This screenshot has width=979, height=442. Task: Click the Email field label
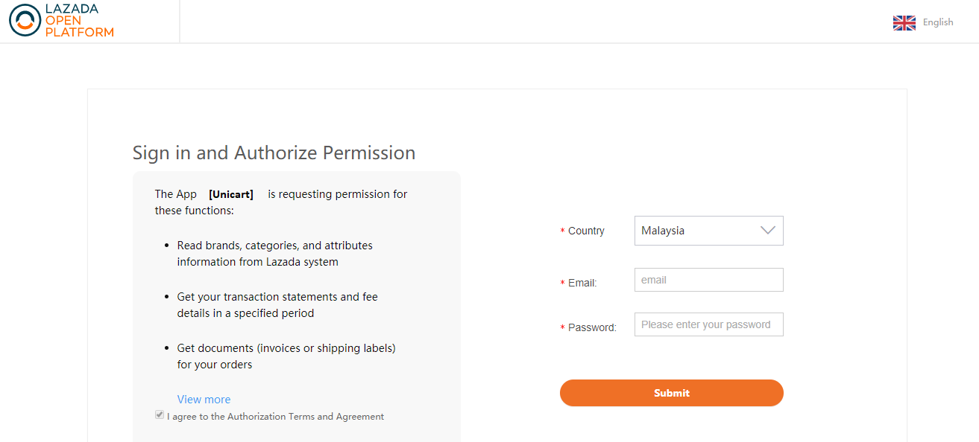(582, 283)
